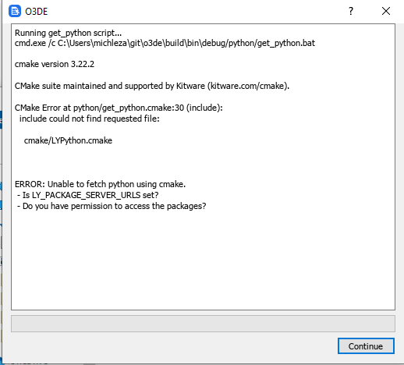404x365 pixels.
Task: Click 'ERROR: Unable to fetch python using cmake.'
Action: (100, 184)
